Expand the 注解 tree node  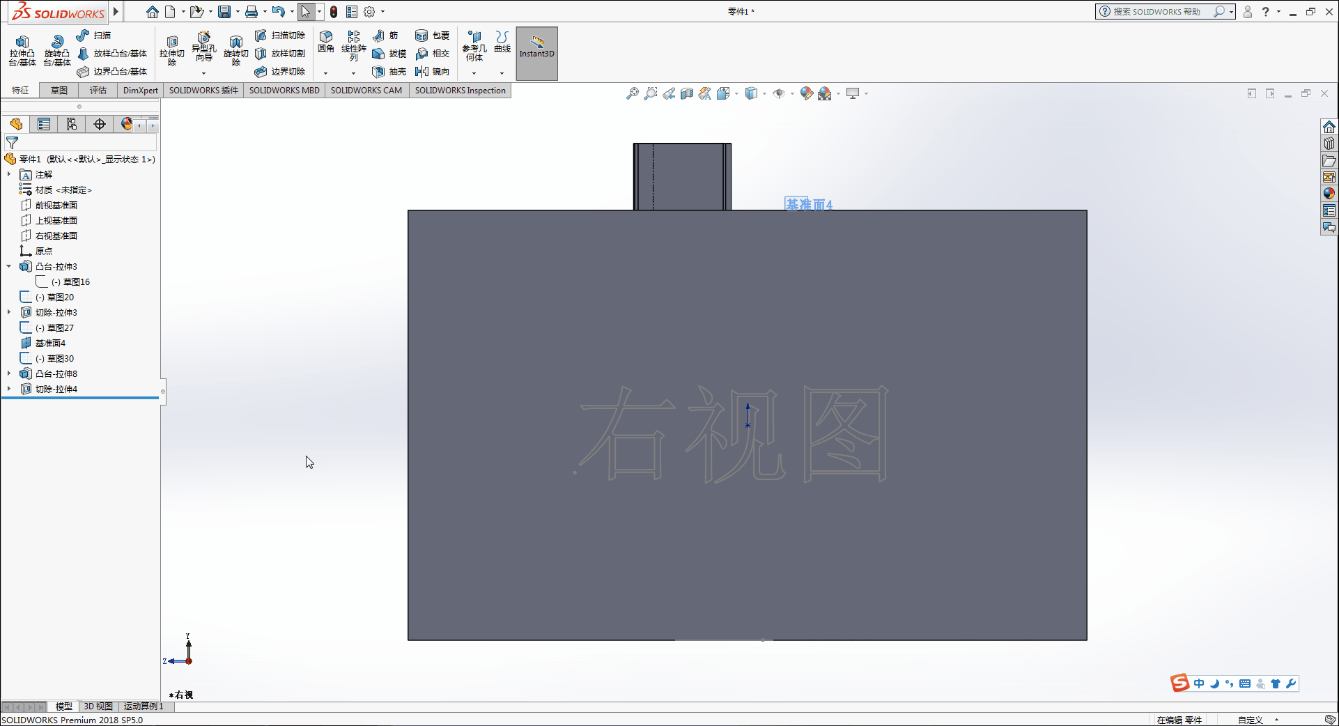coord(9,174)
